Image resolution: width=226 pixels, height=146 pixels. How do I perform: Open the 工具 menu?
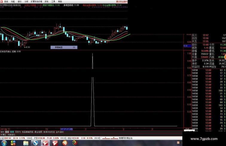pyautogui.click(x=53, y=1)
